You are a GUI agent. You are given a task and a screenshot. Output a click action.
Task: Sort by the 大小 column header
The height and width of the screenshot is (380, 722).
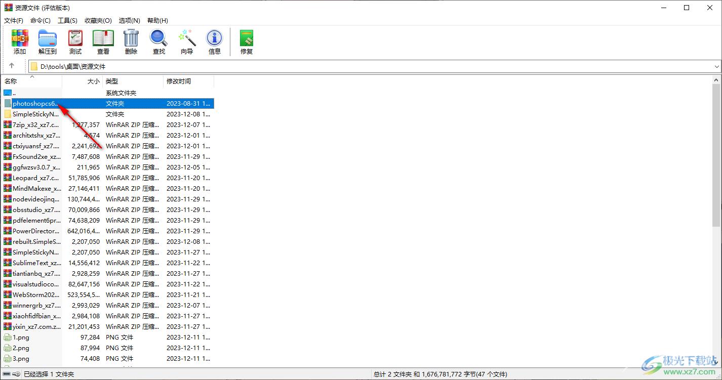(x=82, y=81)
